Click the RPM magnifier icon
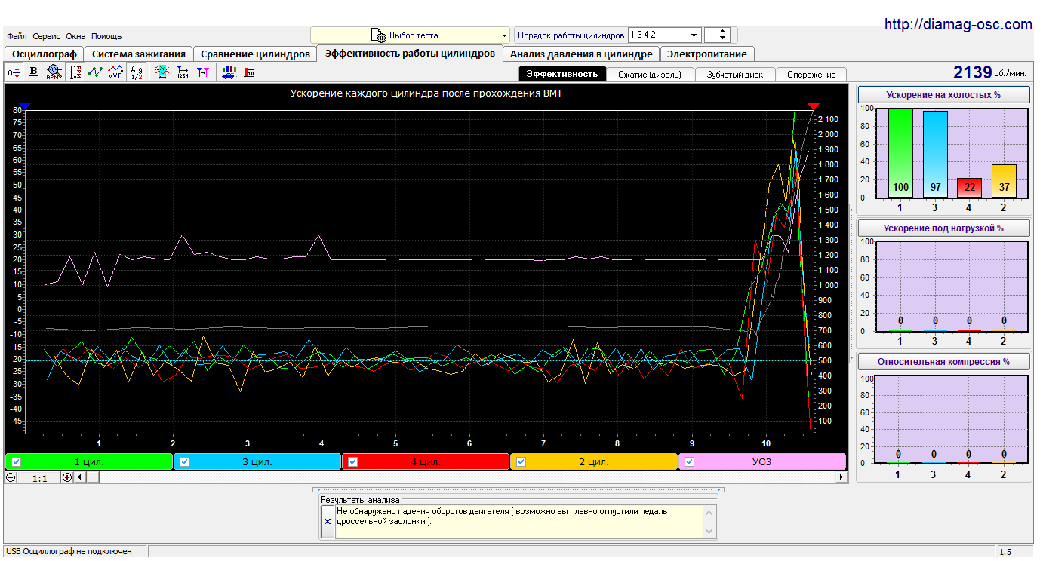Image resolution: width=1043 pixels, height=561 pixels. click(x=54, y=72)
